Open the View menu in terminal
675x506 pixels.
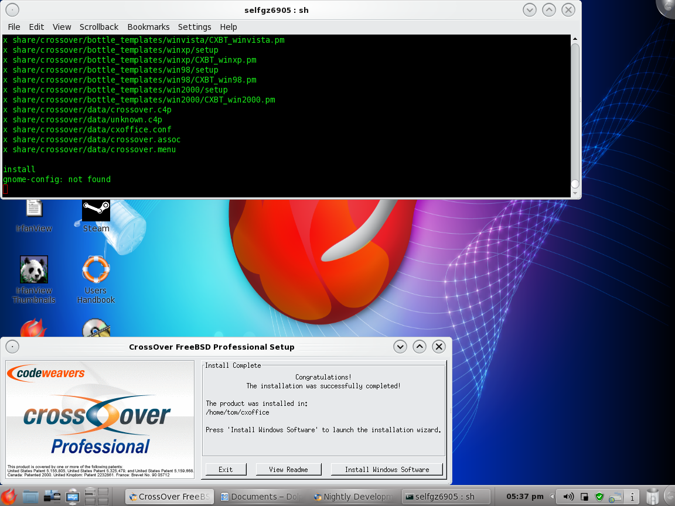[x=62, y=27]
